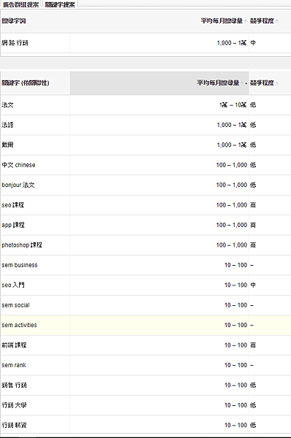Switch to the 廣告群組提案 tab
Screen dimensions: 291x438
click(x=20, y=4)
